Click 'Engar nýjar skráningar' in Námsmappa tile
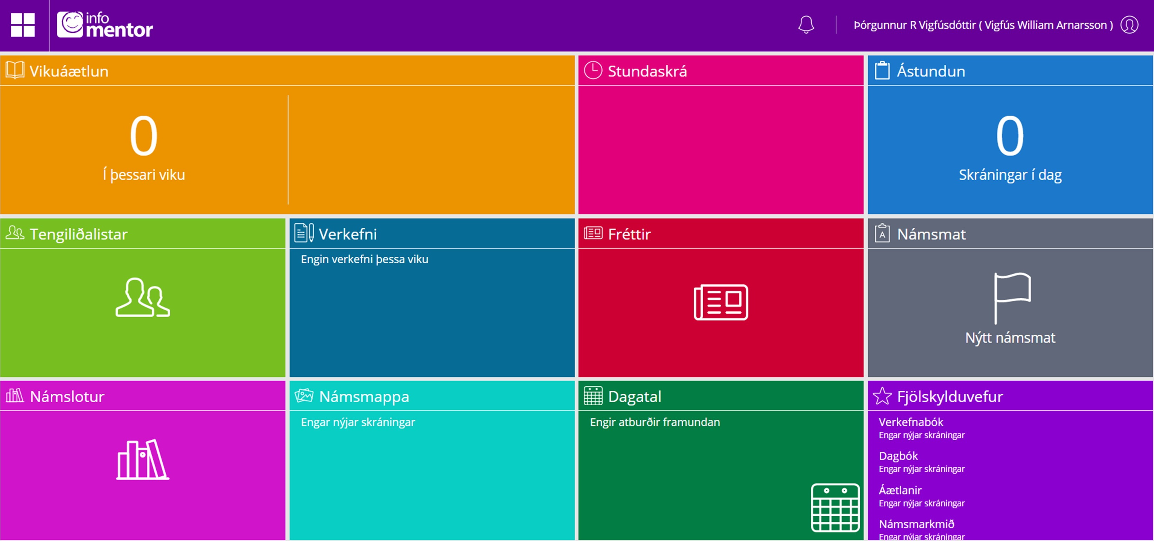This screenshot has width=1154, height=541. click(x=358, y=422)
